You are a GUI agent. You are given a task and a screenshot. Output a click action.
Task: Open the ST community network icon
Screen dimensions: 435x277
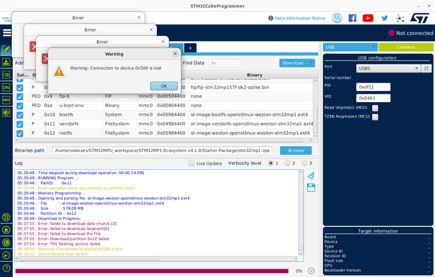click(400, 18)
